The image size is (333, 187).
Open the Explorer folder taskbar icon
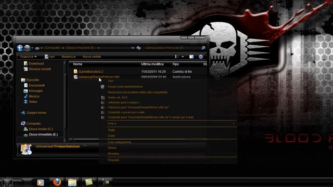tap(72, 182)
